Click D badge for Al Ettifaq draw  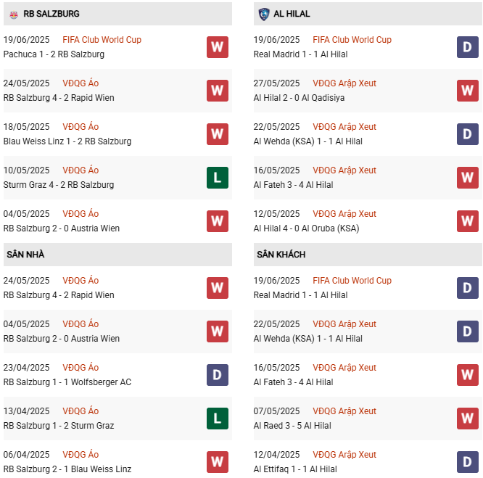click(467, 462)
